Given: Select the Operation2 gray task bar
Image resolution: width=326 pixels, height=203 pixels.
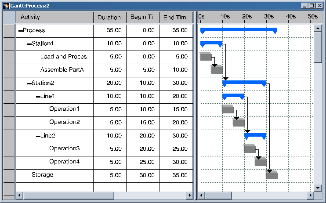Looking at the screenshot, I should pos(239,123).
